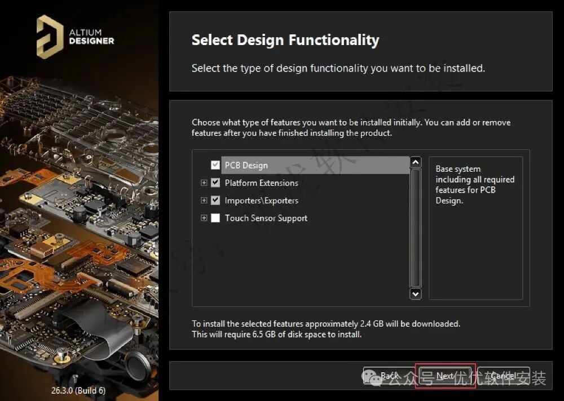The image size is (564, 401).
Task: Enable the Touch Sensor Support checkbox
Action: tap(215, 218)
